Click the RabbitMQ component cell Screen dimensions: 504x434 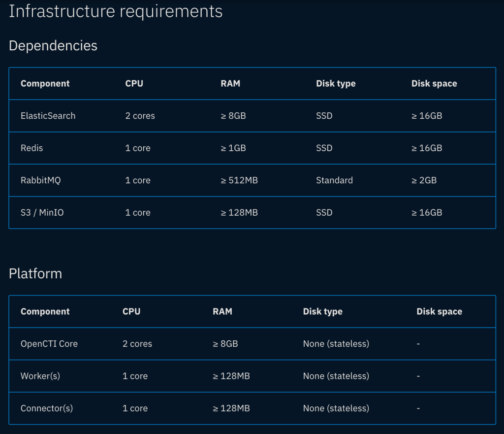click(40, 180)
